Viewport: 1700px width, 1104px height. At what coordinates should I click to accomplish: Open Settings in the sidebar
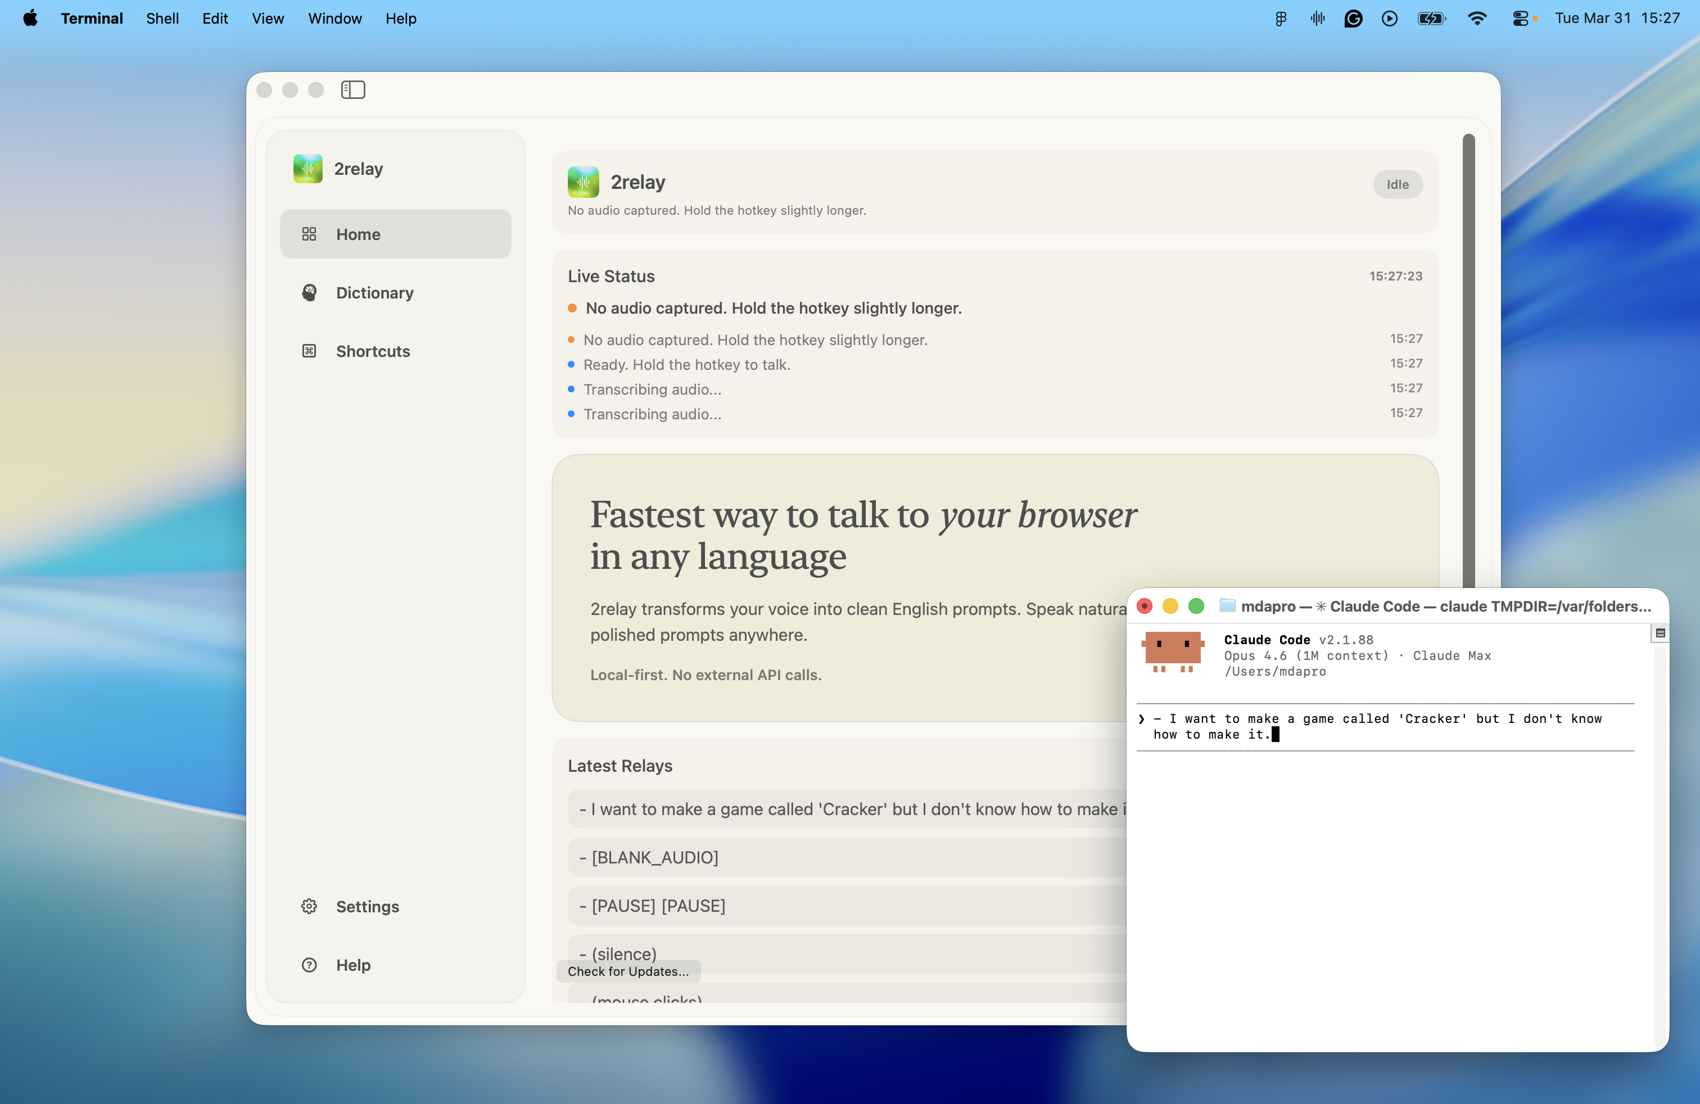click(x=367, y=906)
